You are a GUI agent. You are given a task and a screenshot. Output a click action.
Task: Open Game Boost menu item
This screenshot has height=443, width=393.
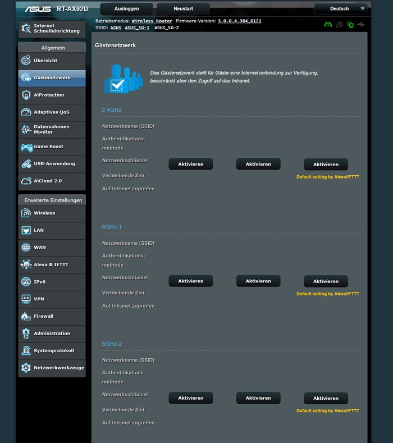tap(52, 147)
